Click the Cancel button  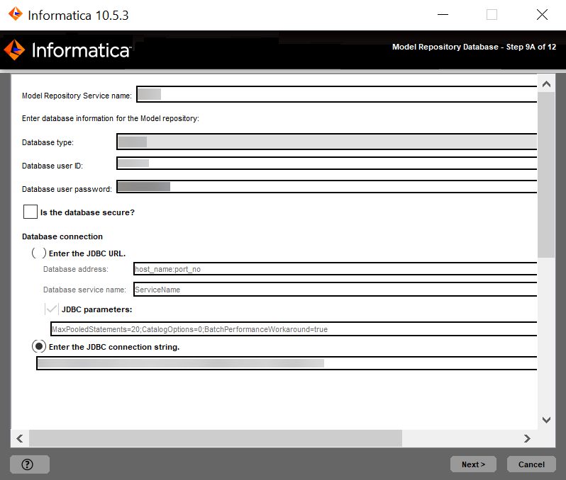pos(531,464)
